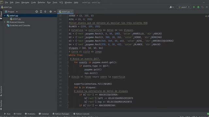Open the Code menu
The image size is (209, 117).
click(33, 3)
